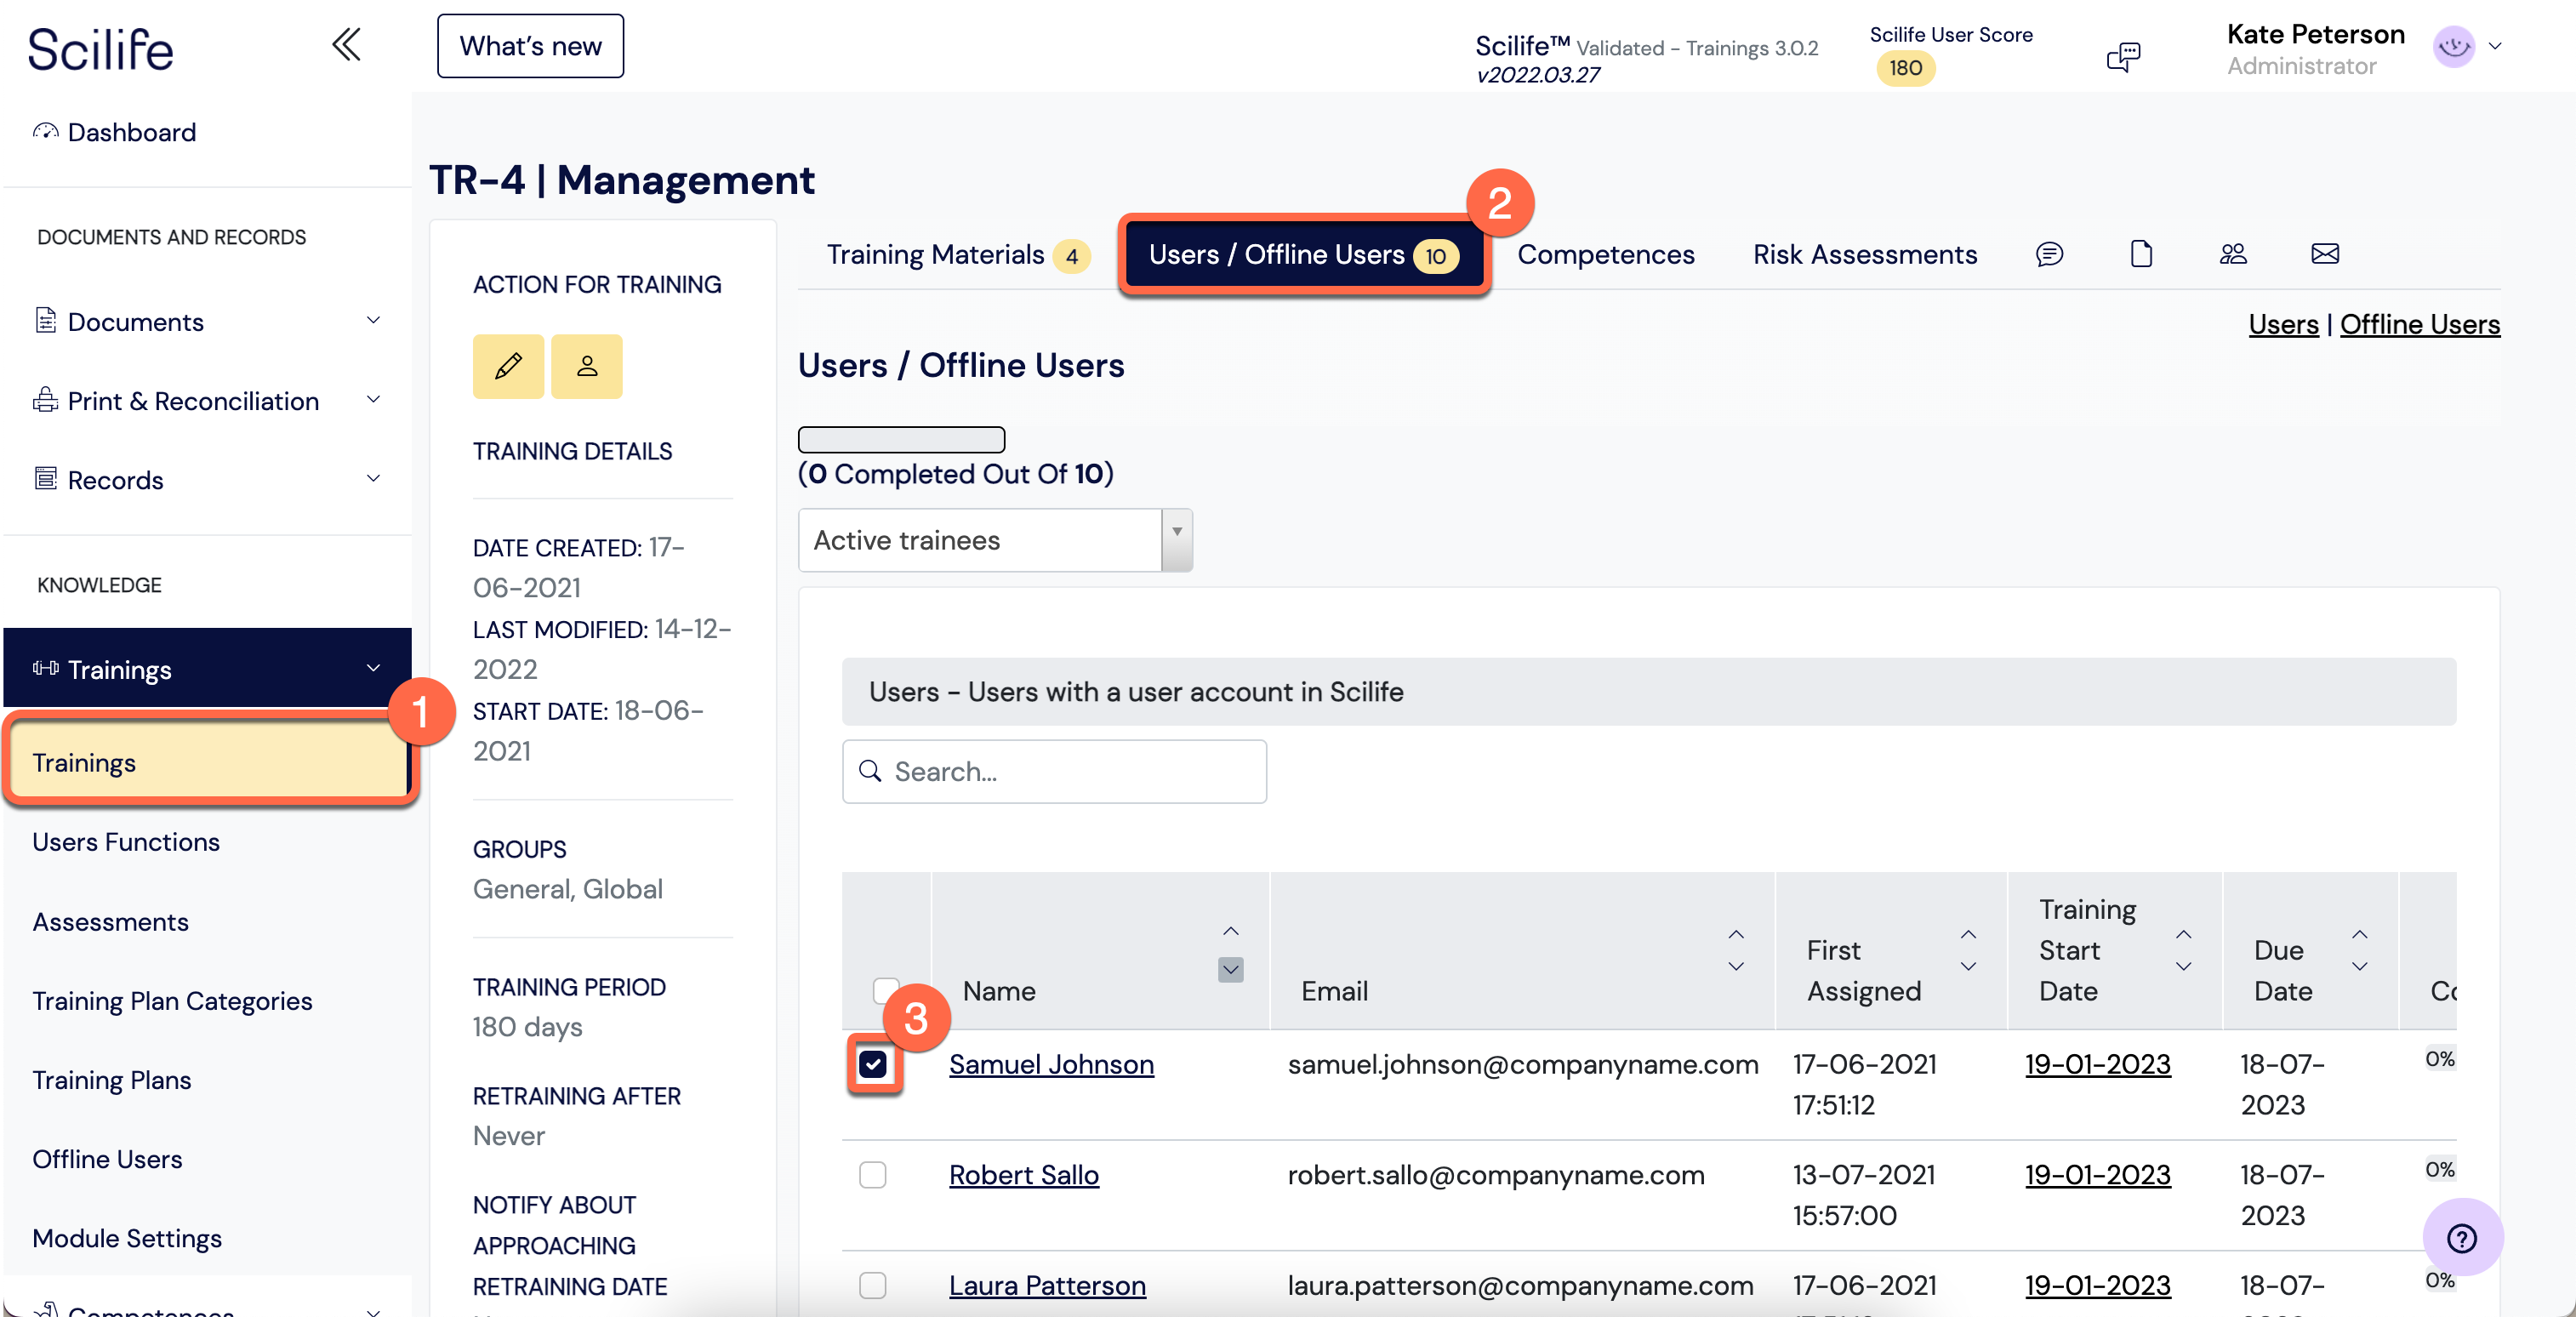Jump to Users anchor link
This screenshot has height=1317, width=2576.
[2283, 324]
